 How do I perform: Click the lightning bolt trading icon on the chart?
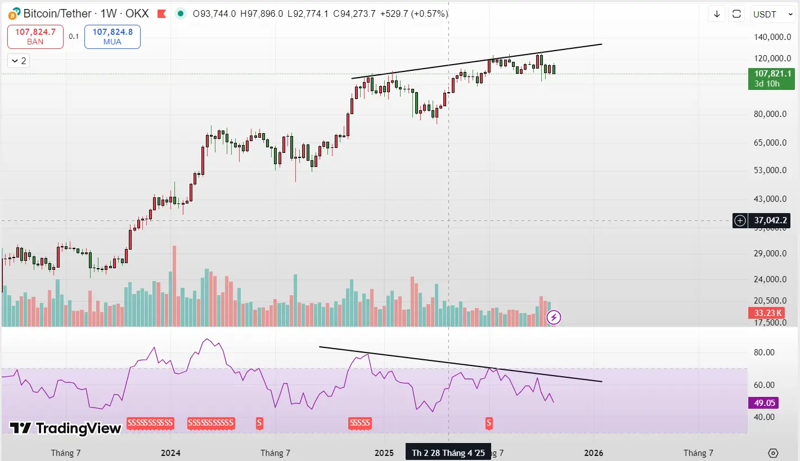point(554,318)
